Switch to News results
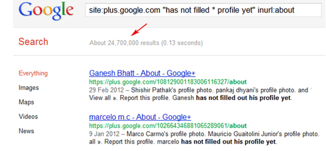The image size is (326, 151). coord(26,131)
